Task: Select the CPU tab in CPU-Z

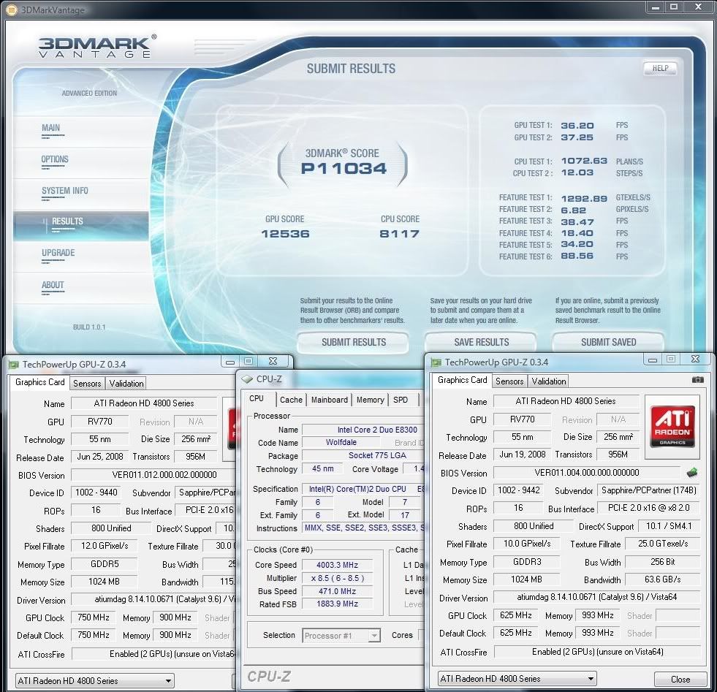Action: 257,398
